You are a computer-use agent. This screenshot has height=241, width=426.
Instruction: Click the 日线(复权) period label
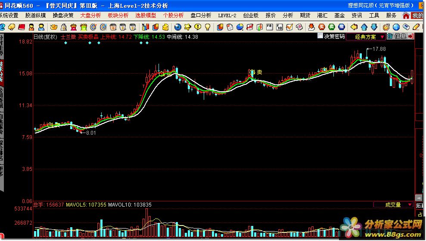pyautogui.click(x=45, y=37)
